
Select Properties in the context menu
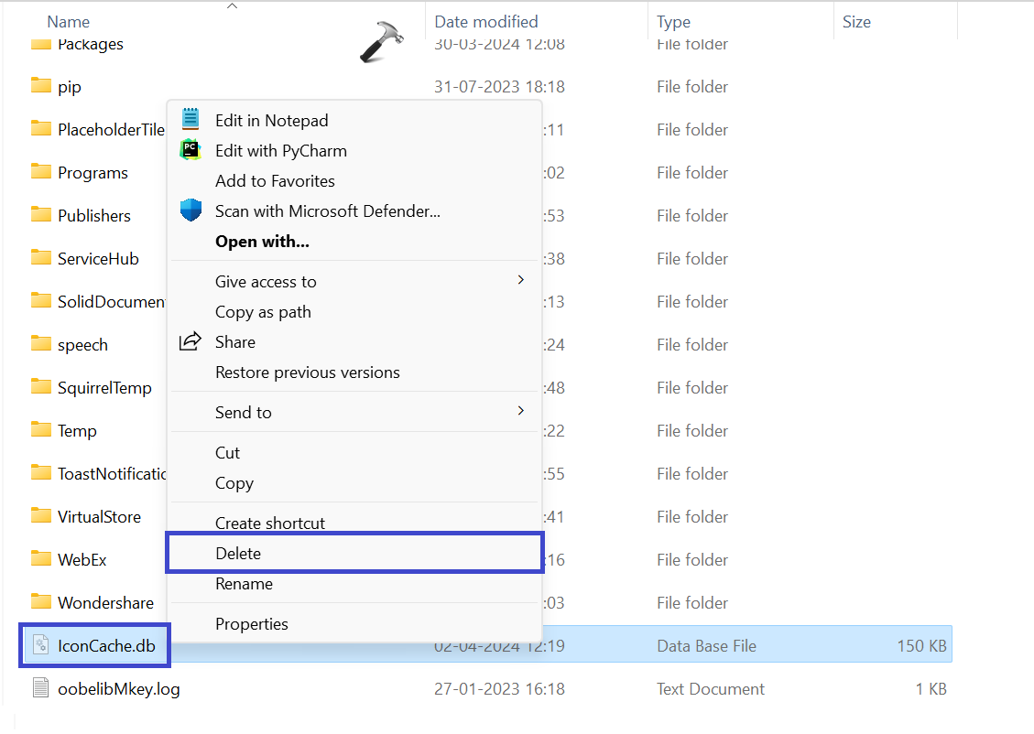[252, 624]
